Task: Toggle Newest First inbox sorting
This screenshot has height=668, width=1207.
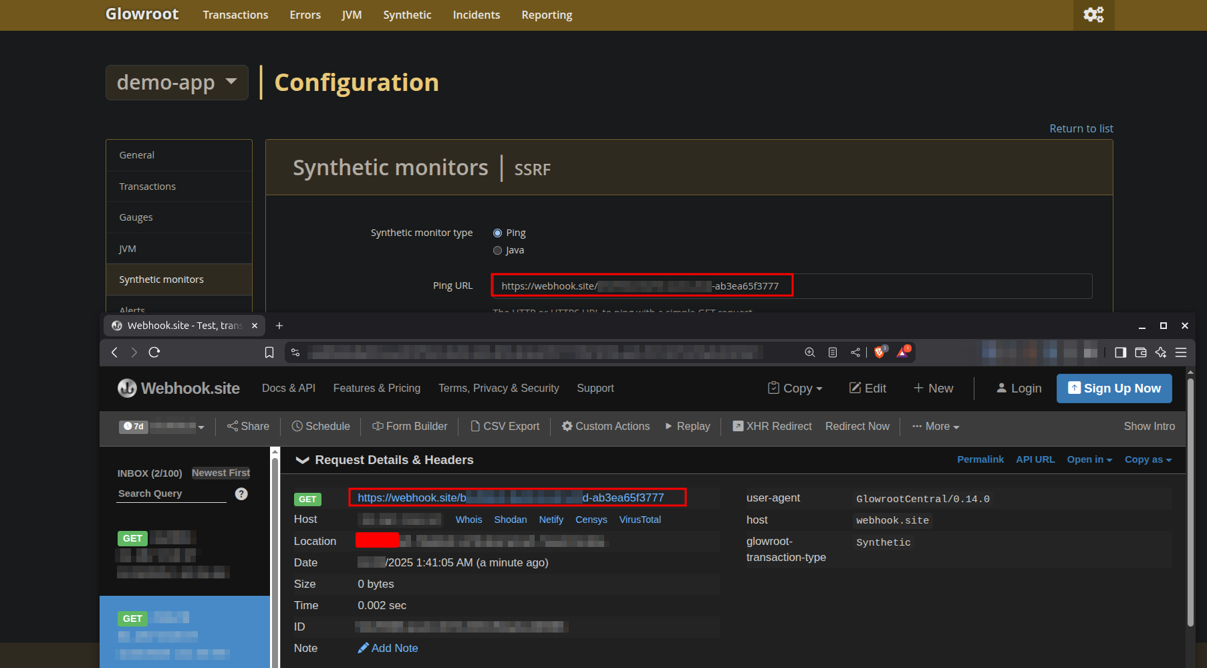Action: click(x=221, y=473)
